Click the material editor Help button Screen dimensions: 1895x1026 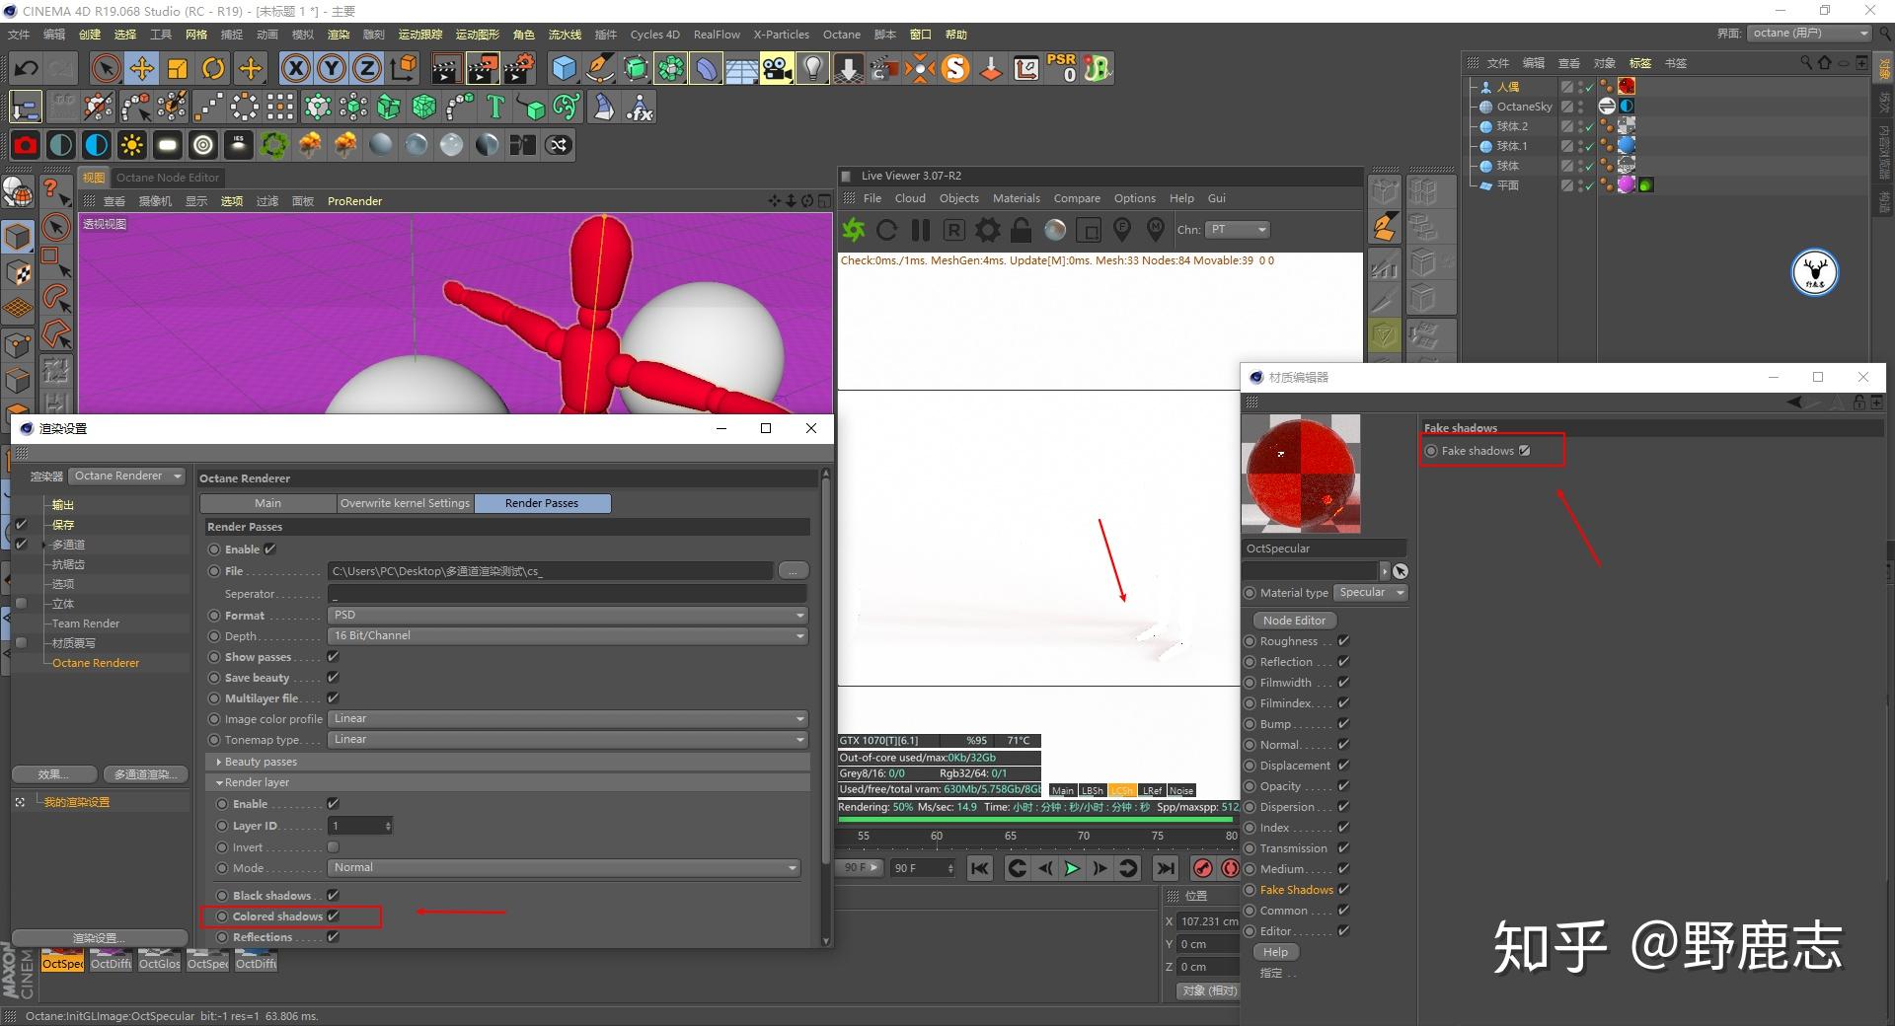pyautogui.click(x=1275, y=952)
